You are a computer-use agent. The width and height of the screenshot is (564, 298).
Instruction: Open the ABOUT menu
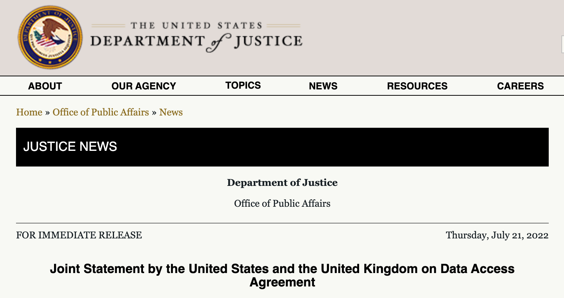[x=45, y=86]
